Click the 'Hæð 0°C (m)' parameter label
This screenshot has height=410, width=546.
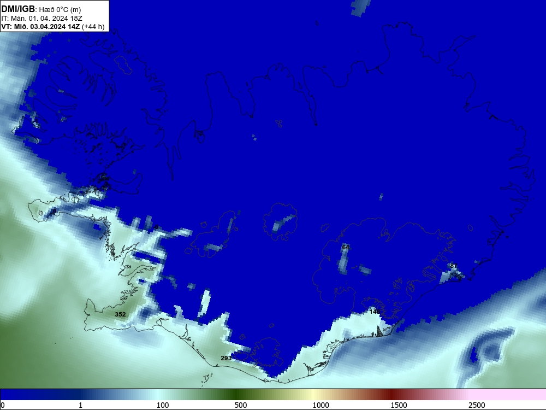(60, 9)
